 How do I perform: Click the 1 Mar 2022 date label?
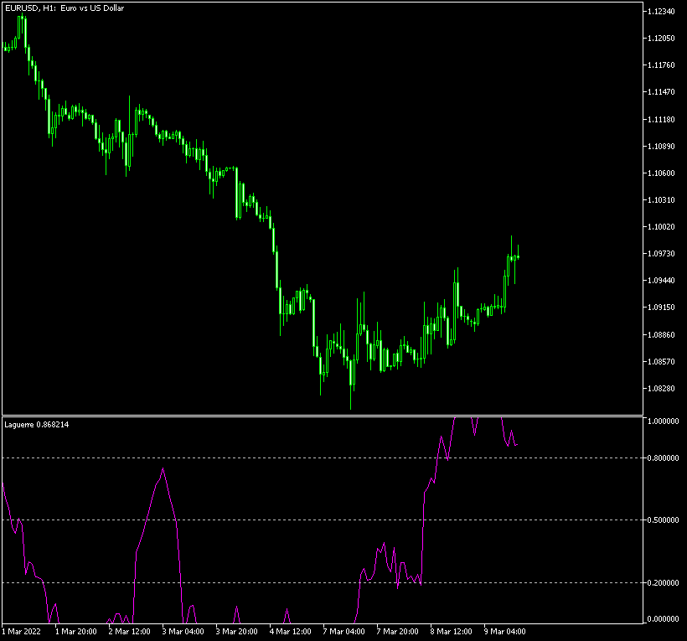coord(22,631)
